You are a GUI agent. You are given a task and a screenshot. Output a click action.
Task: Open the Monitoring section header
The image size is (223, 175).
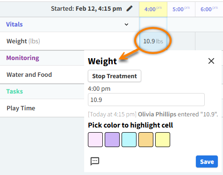[22, 58]
